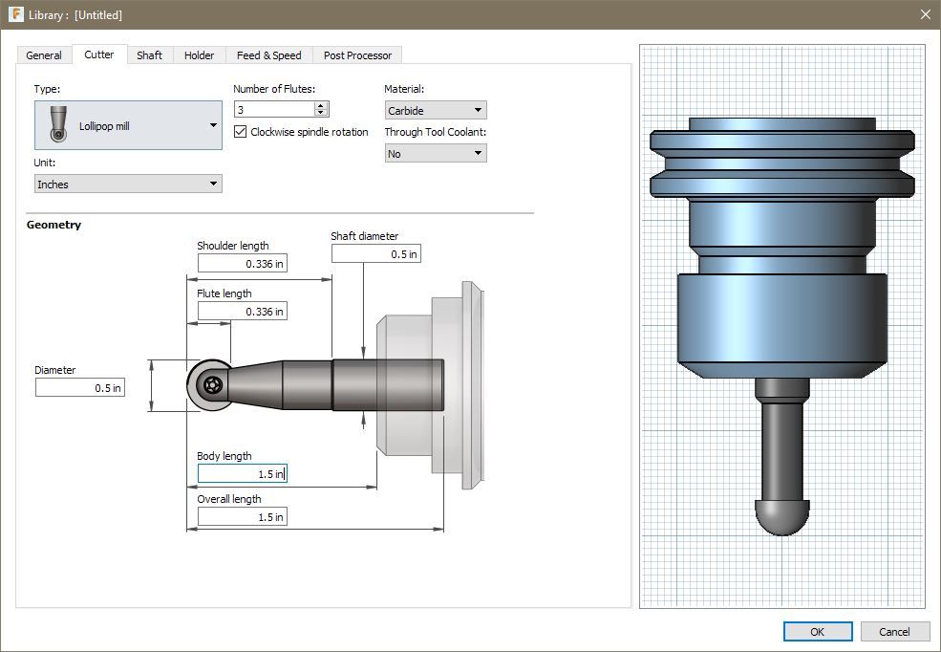Increase the Number of Flutes value
941x652 pixels.
click(321, 105)
